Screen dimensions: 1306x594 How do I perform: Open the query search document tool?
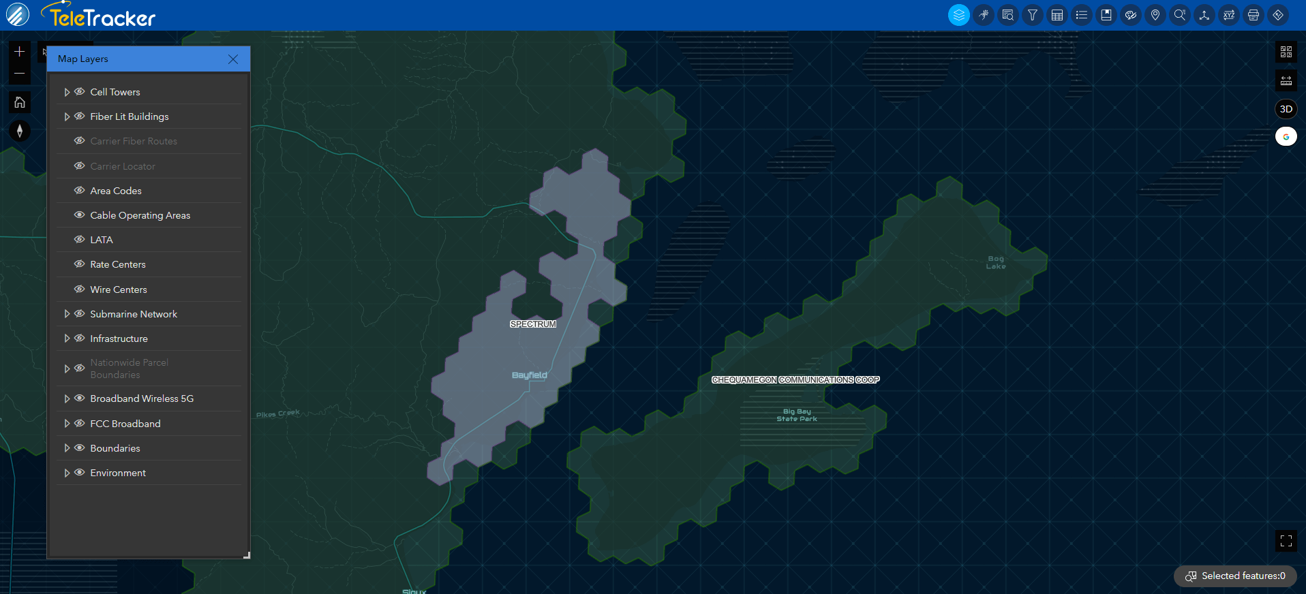(x=1008, y=15)
